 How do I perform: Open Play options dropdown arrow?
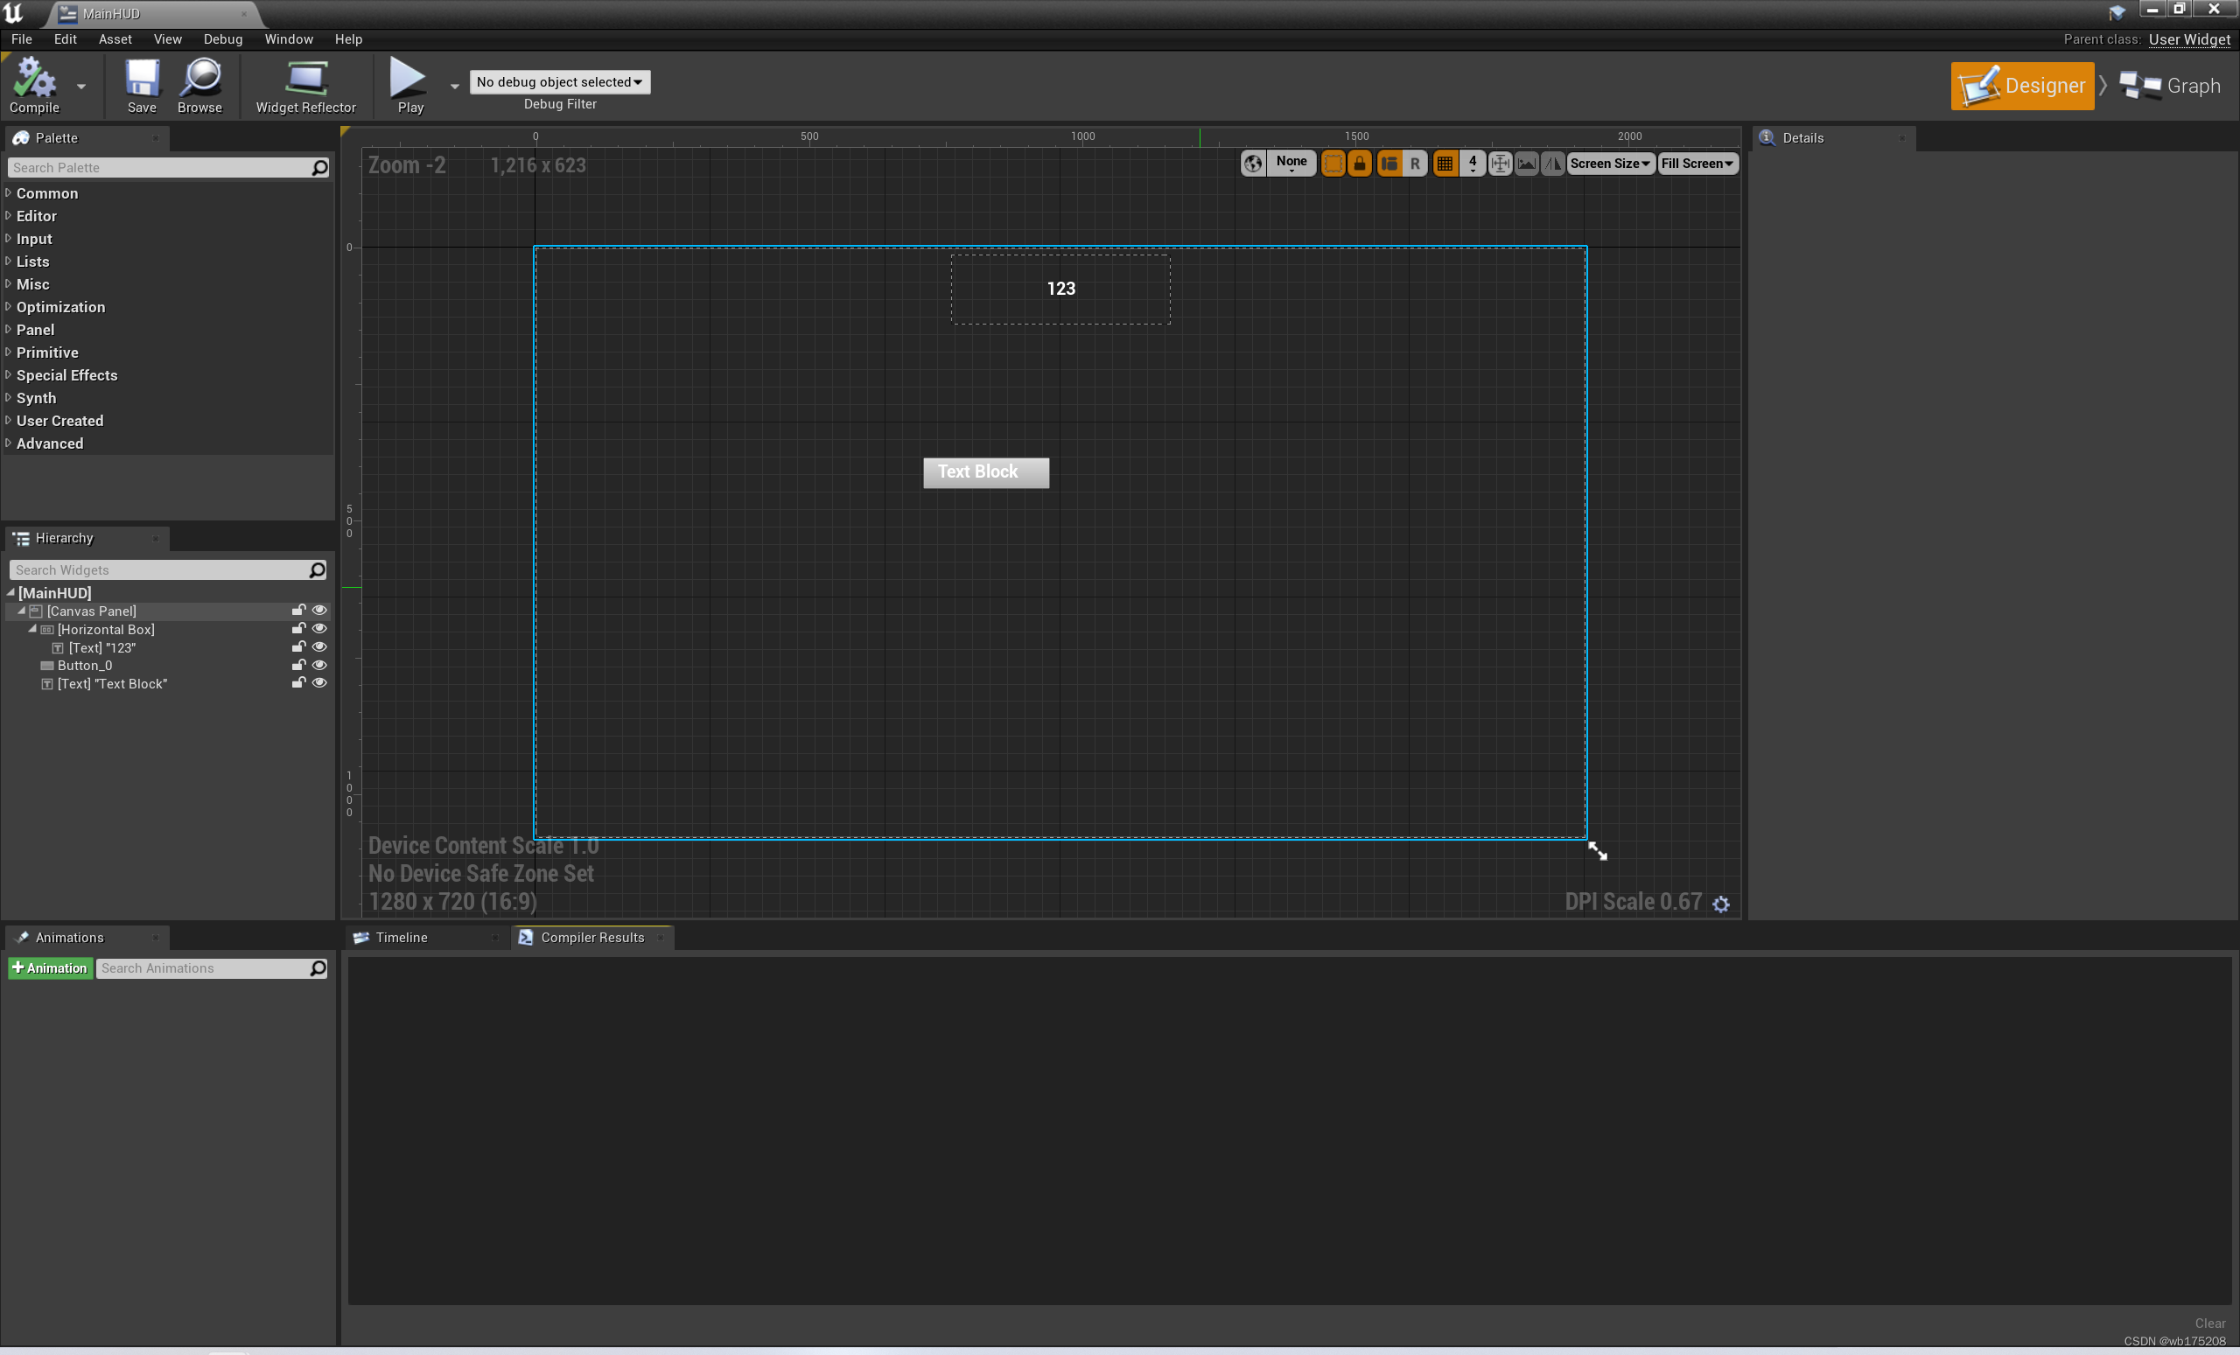point(454,87)
